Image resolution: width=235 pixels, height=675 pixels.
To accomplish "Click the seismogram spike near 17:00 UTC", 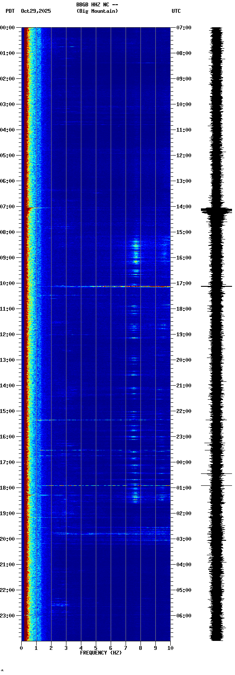I will 217,286.
